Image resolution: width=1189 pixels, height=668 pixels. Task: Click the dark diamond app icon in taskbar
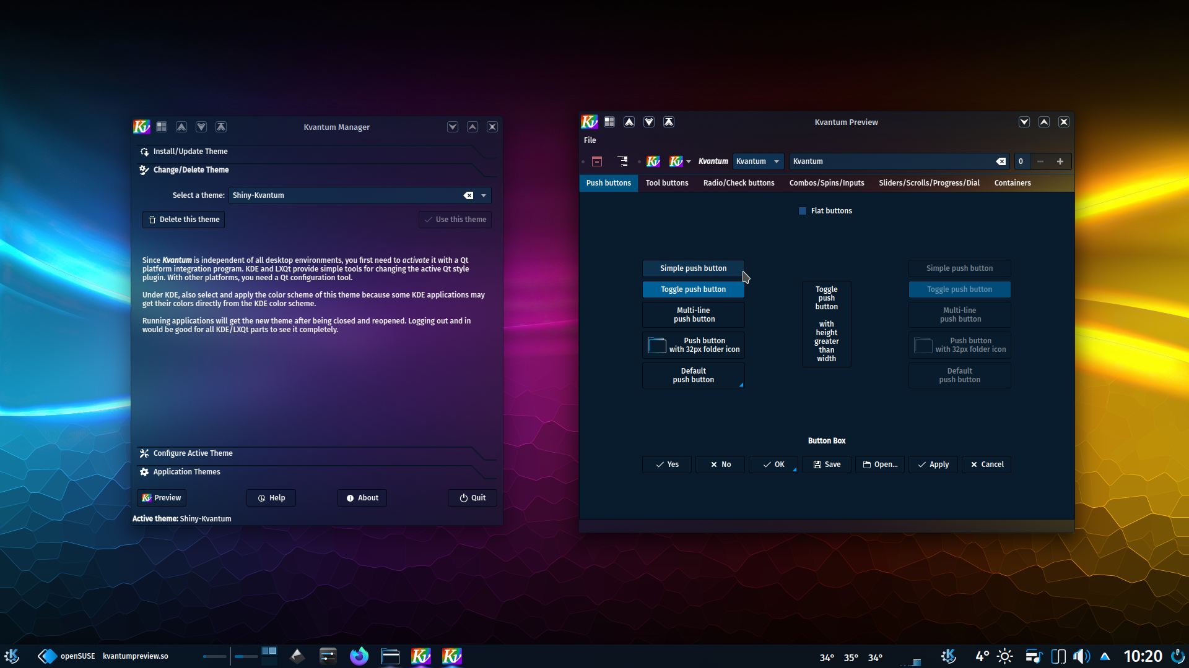(x=297, y=656)
